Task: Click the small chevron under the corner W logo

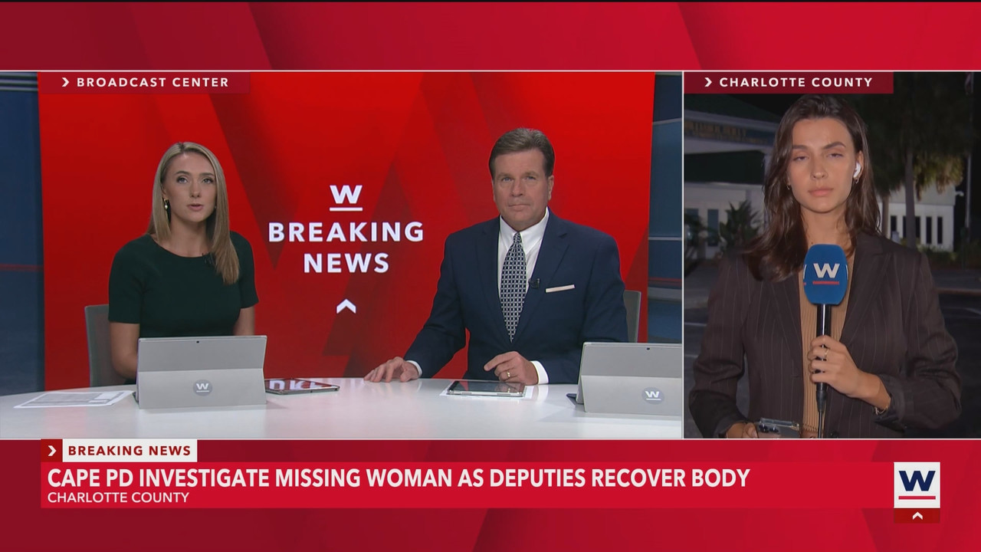Action: click(x=917, y=516)
